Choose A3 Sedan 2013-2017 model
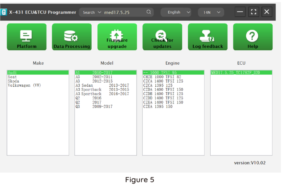Screen dimensions: 282x187 (102, 86)
